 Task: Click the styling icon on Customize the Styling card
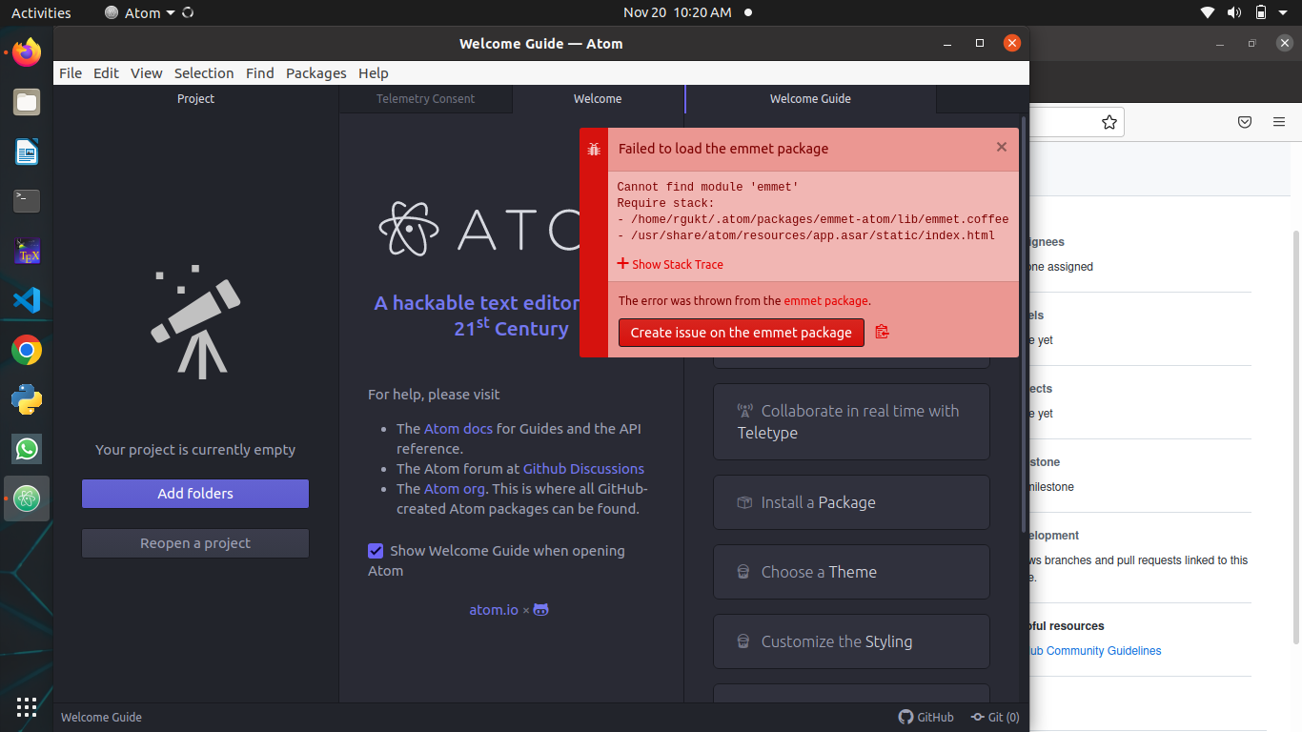pyautogui.click(x=744, y=641)
